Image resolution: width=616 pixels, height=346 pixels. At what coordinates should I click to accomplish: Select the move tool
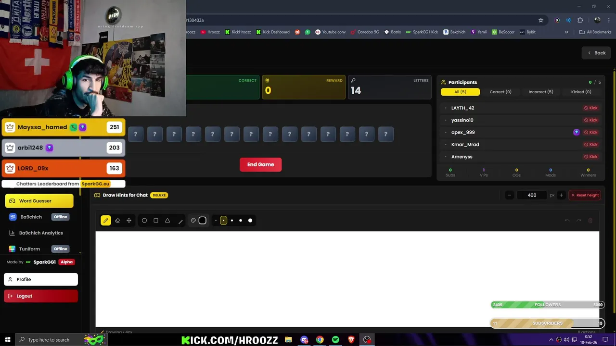tap(129, 221)
